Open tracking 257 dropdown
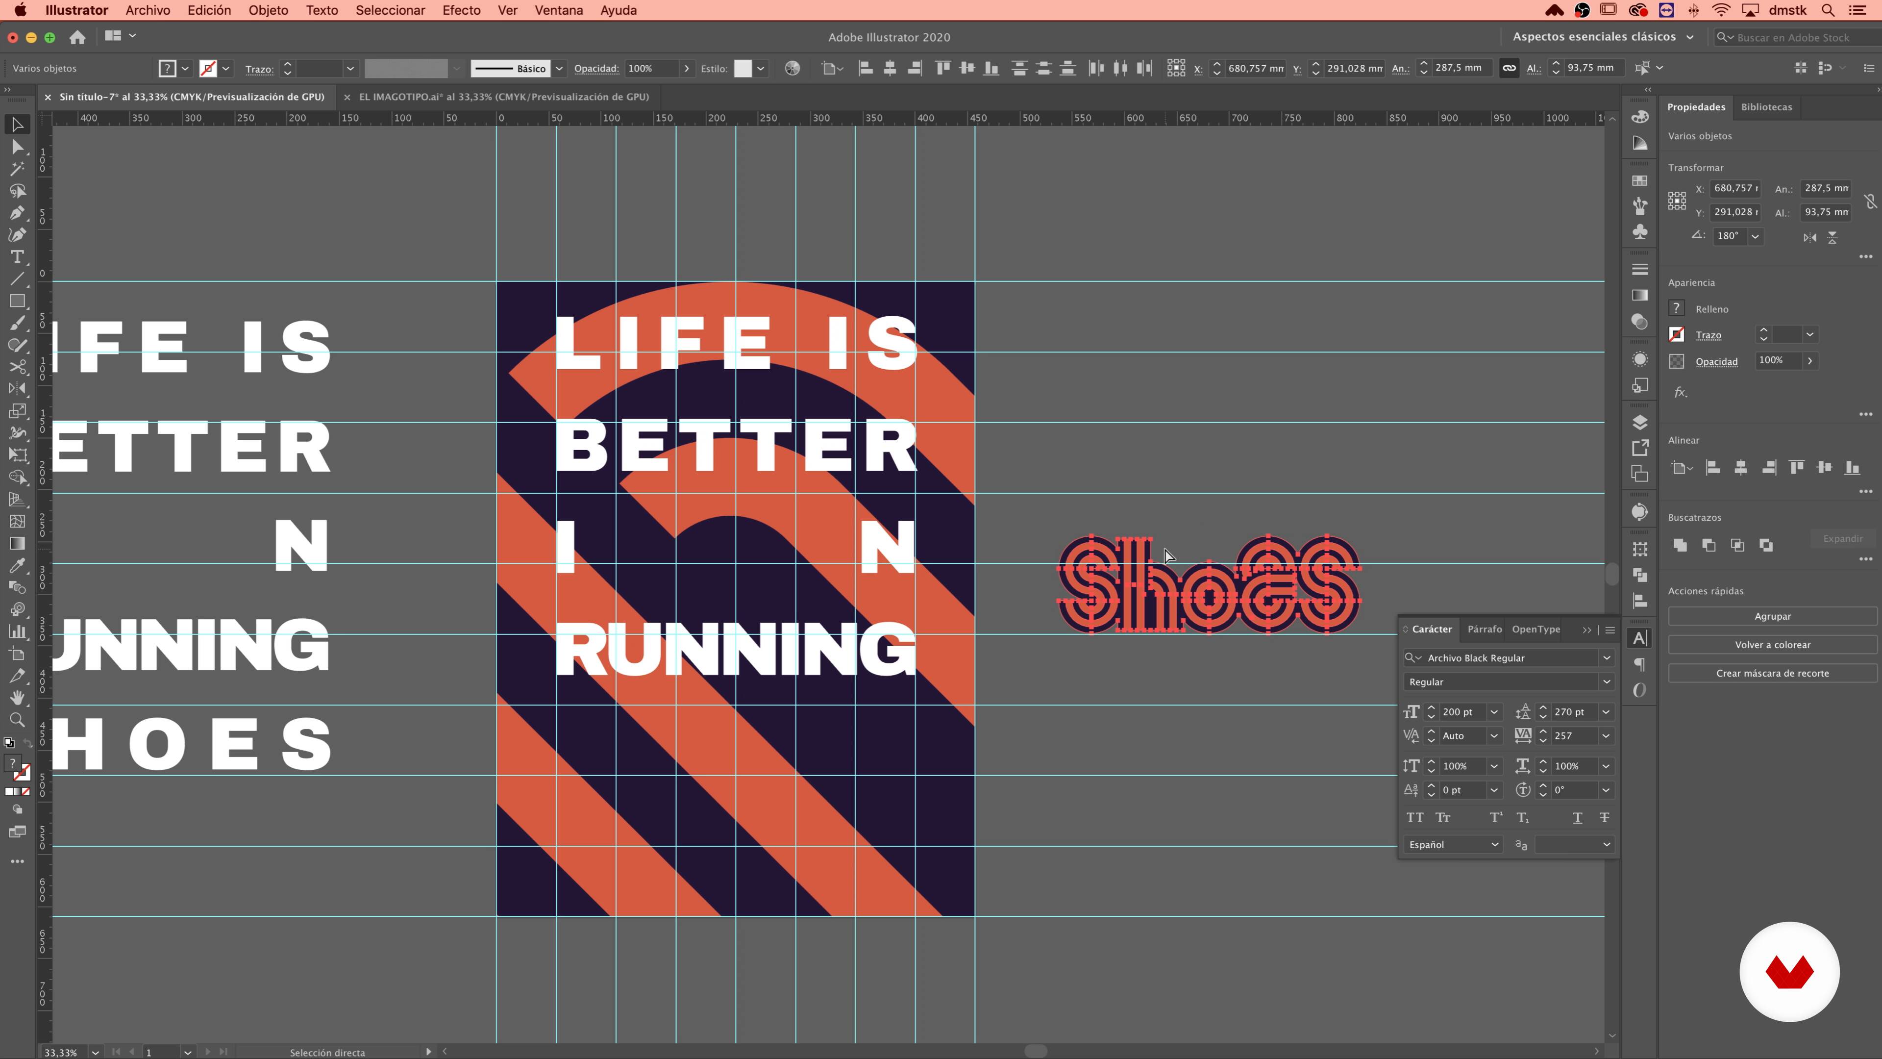This screenshot has height=1059, width=1882. point(1606,736)
